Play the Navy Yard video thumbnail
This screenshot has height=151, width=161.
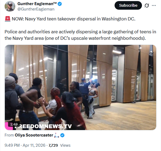tap(80, 87)
